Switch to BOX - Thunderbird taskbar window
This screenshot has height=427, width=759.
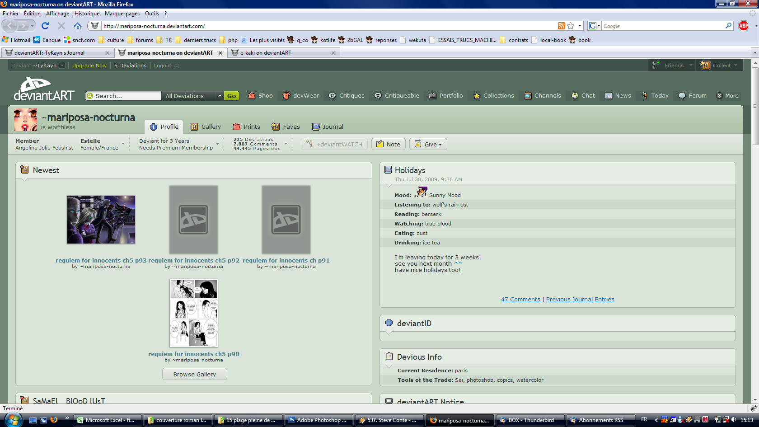point(530,420)
